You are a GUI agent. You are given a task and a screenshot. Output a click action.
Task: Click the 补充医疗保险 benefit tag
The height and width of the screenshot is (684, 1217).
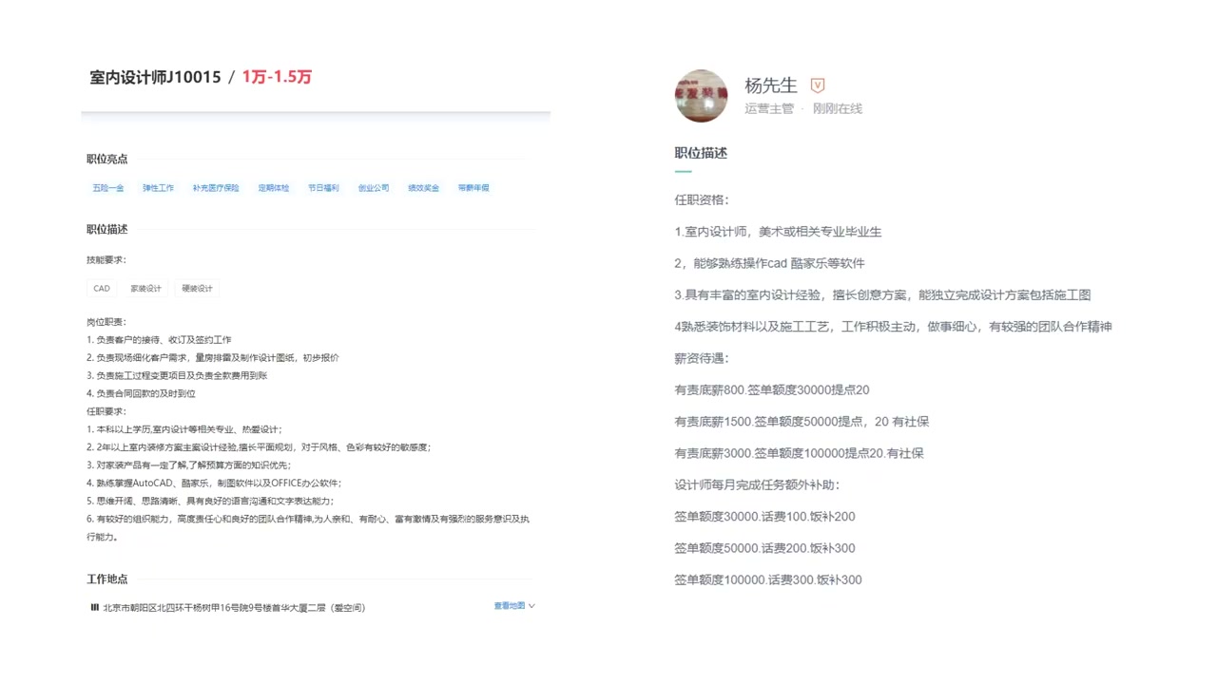point(215,188)
